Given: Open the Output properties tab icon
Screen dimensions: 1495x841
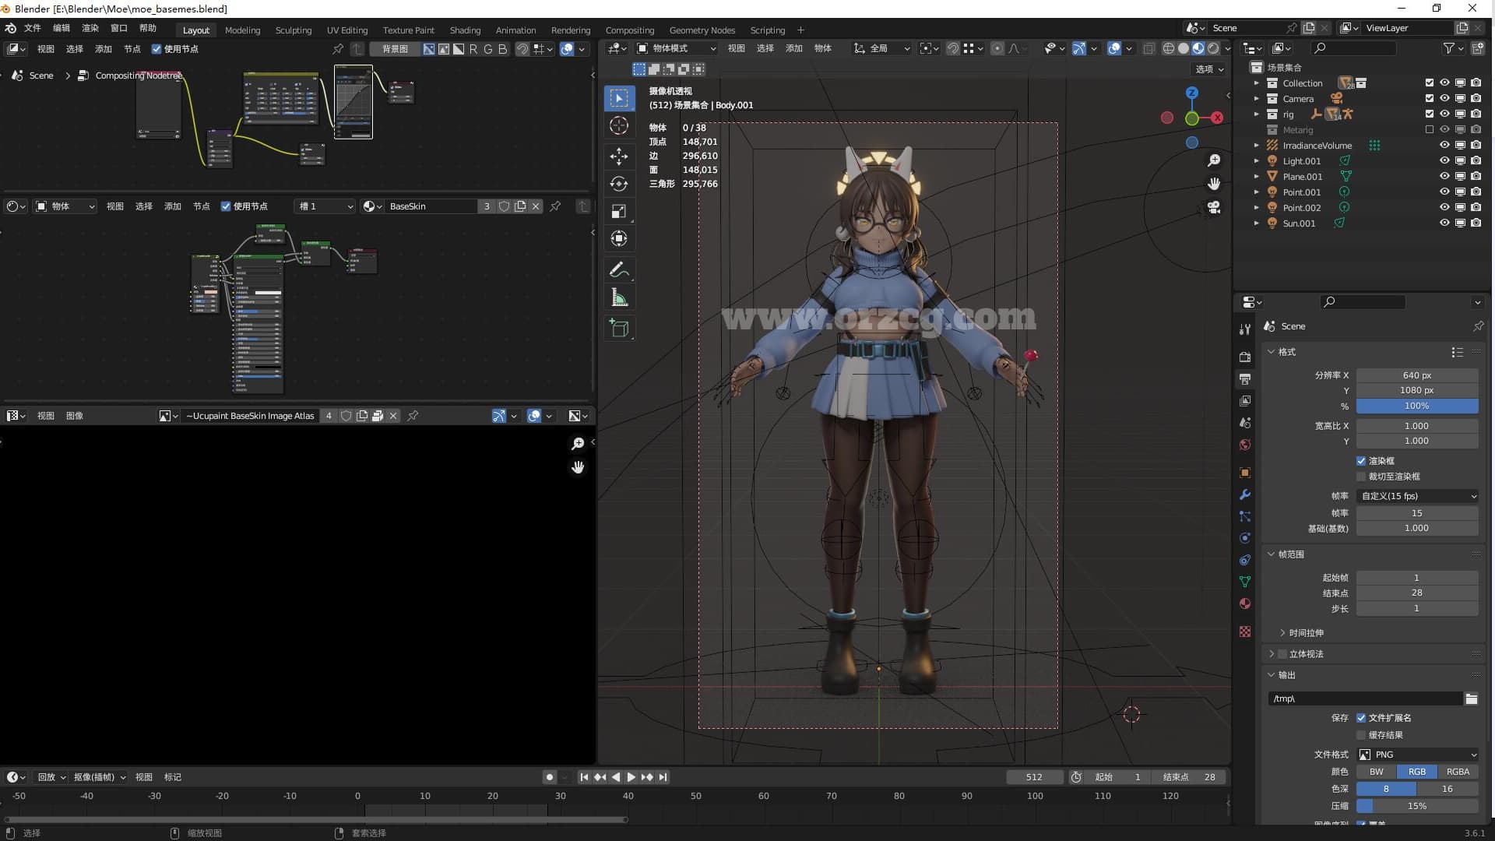Looking at the screenshot, I should 1245,379.
